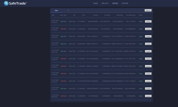This screenshot has height=107, width=178.
Task: Open the ORDERS menu item
Action: (x=115, y=3)
